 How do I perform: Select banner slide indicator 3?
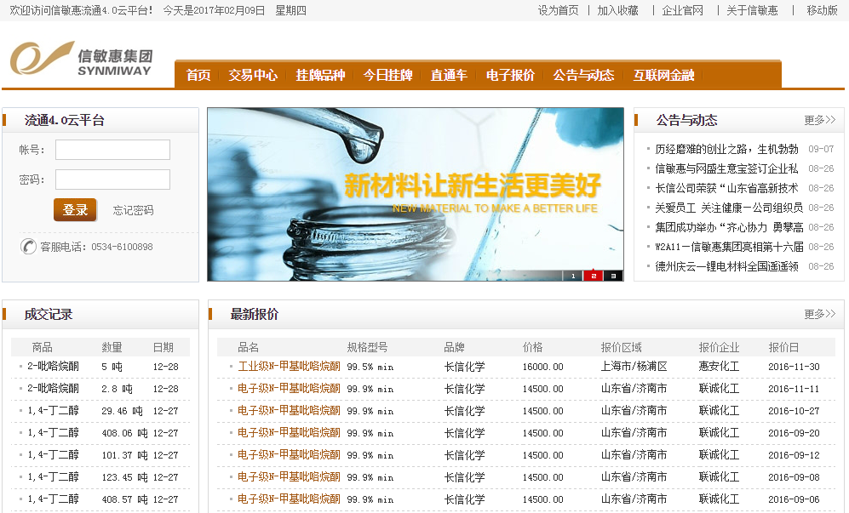click(613, 276)
